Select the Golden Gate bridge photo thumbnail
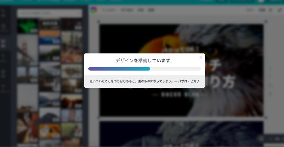The image size is (284, 147). (x=28, y=50)
